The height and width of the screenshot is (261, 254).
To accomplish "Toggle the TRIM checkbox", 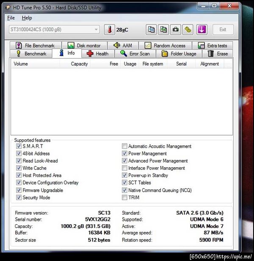I will click(124, 197).
